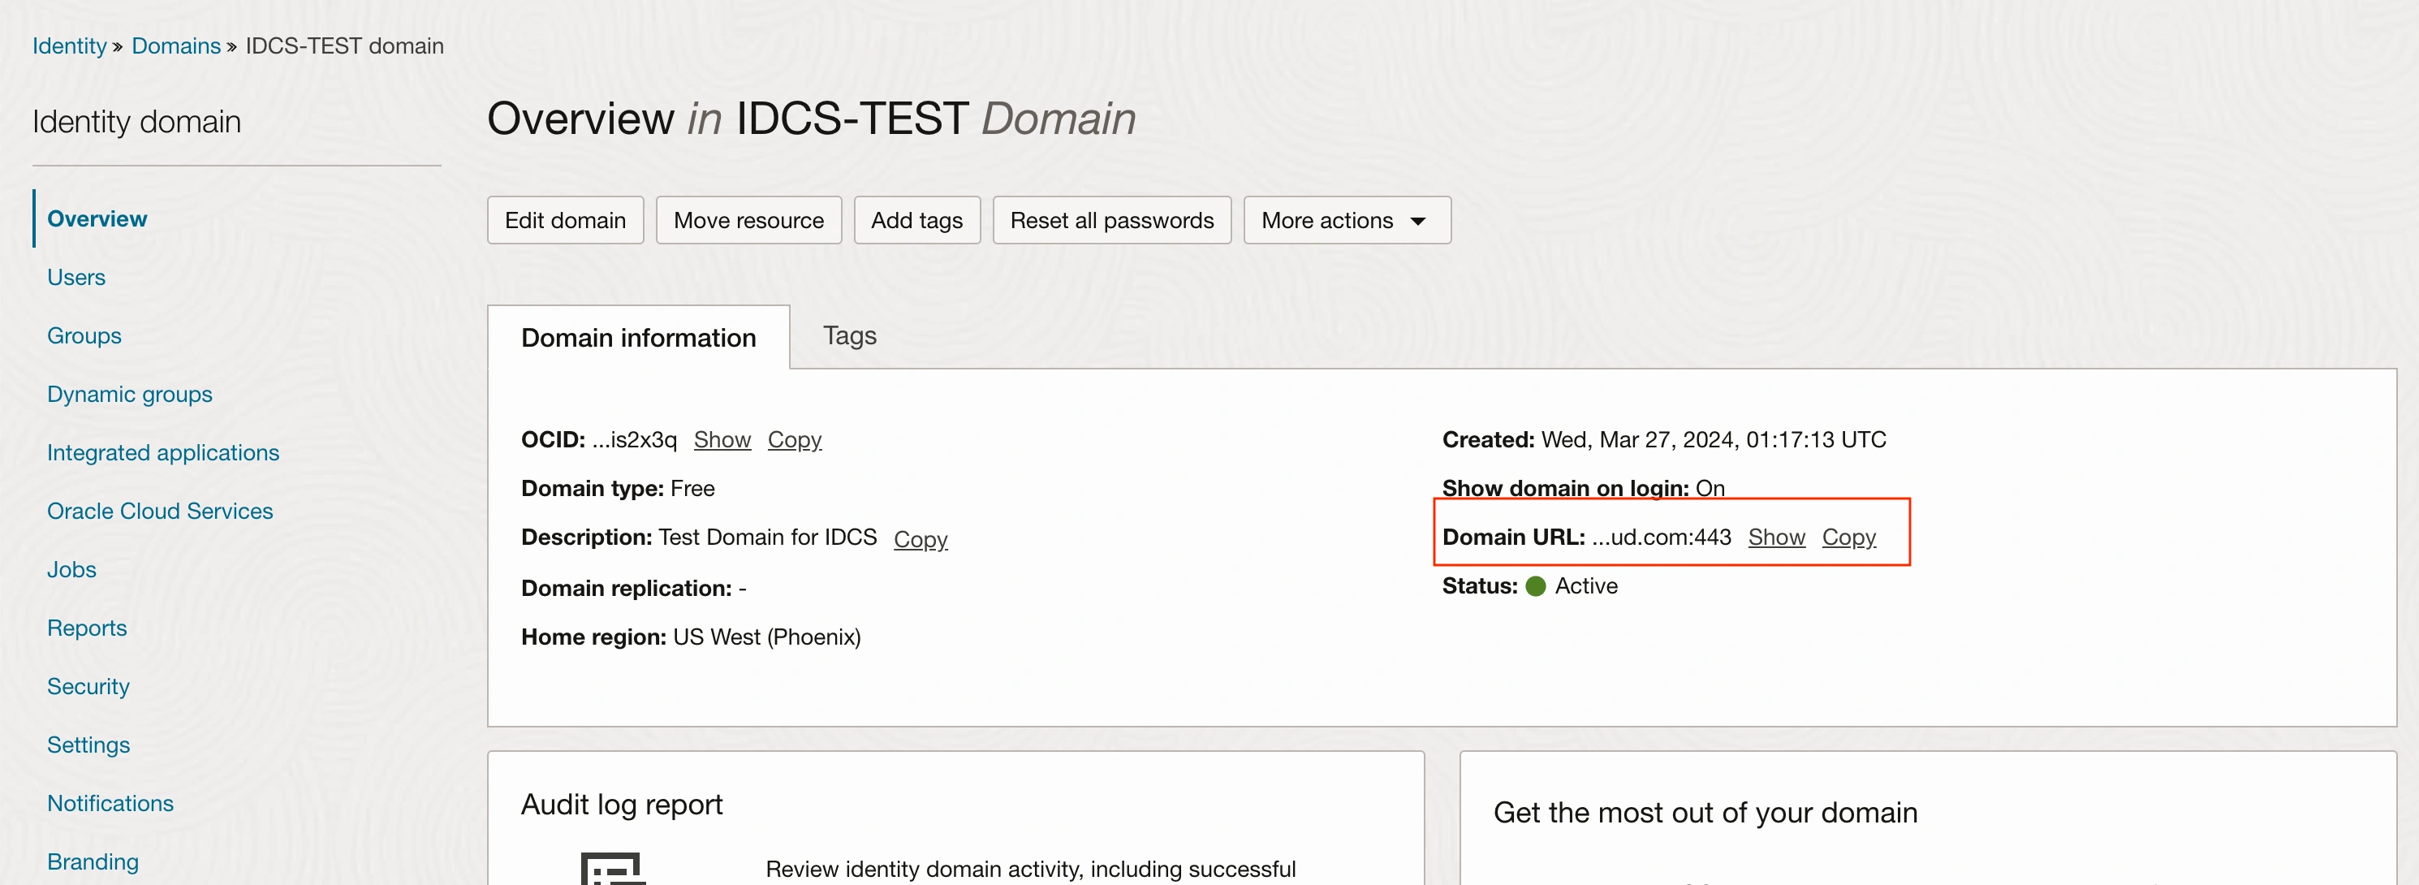Open Users from the sidebar
Viewport: 2419px width, 885px height.
point(75,276)
